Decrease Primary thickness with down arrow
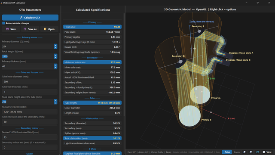The height and width of the screenshot is (155, 275). click(55, 68)
